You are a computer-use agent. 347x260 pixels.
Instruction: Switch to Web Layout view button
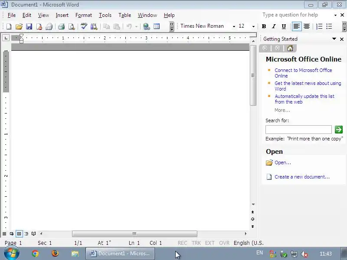tap(12, 234)
